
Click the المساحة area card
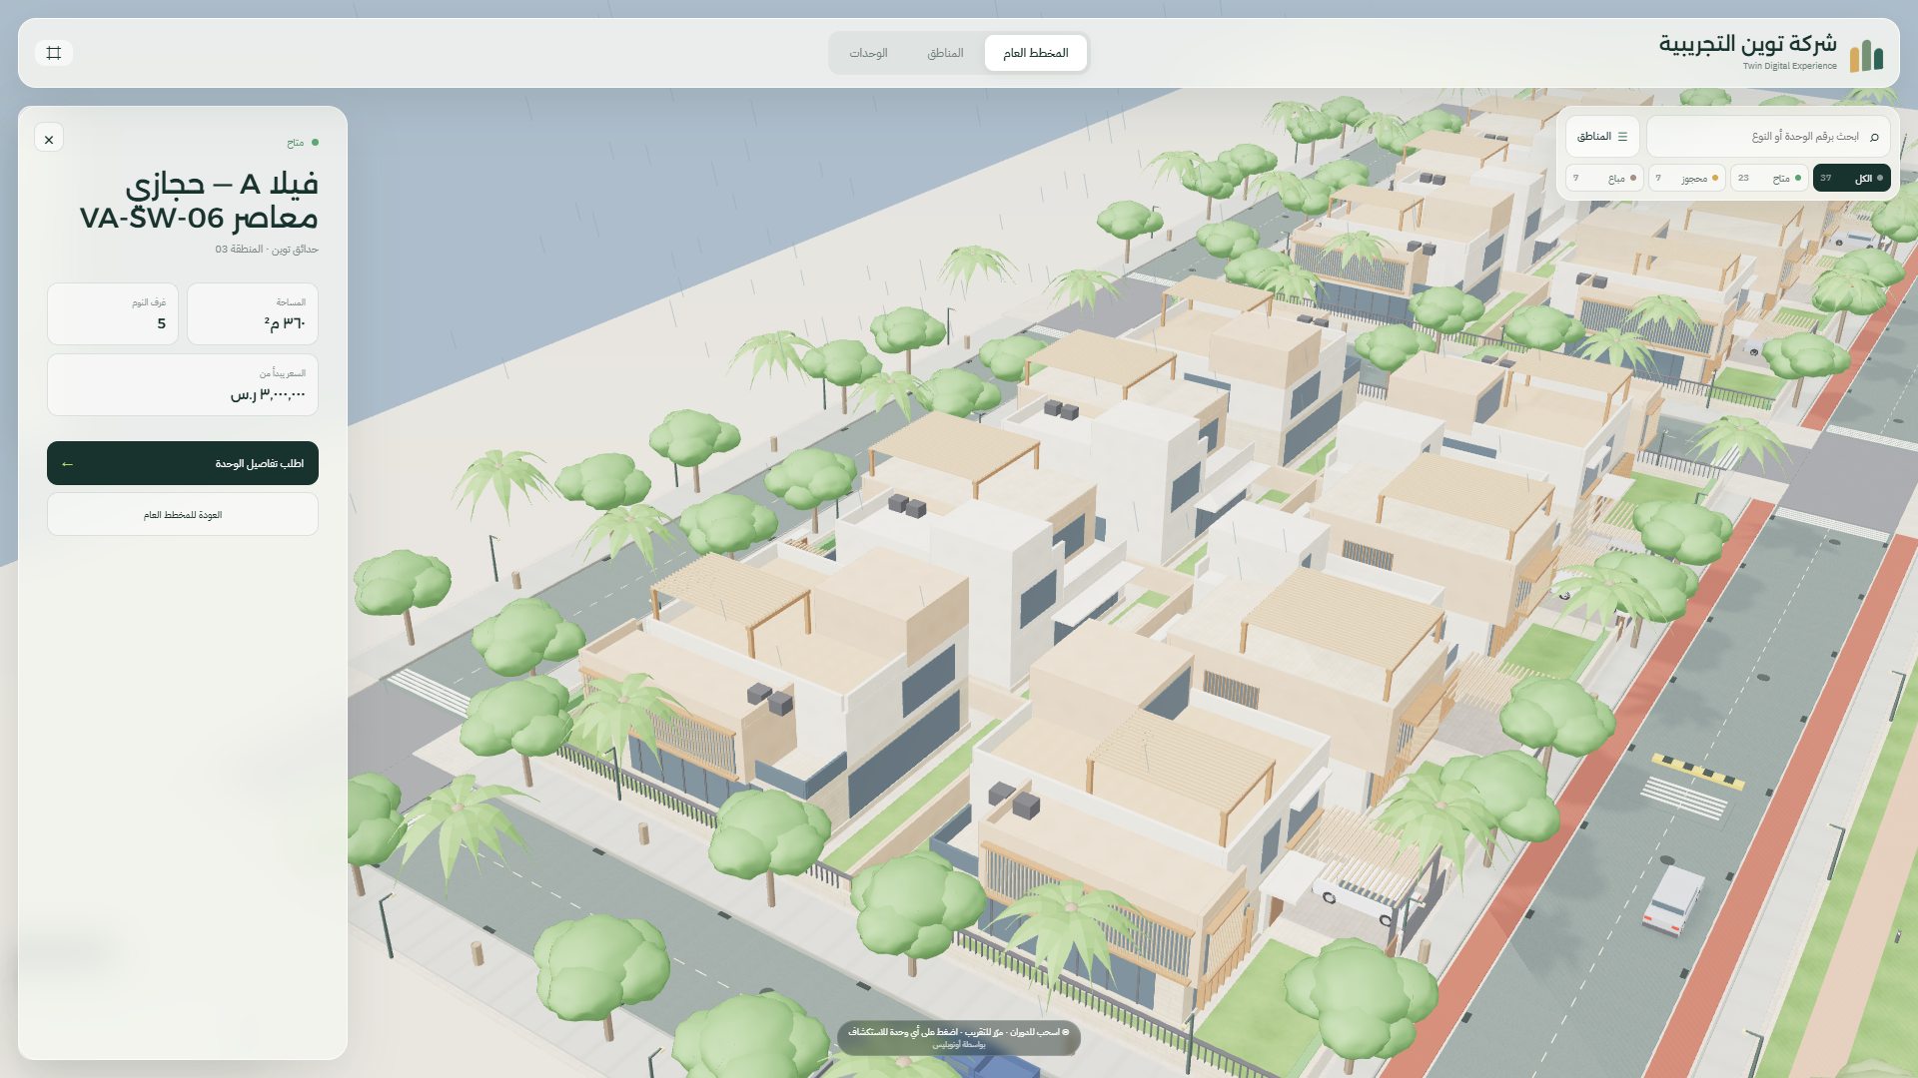pyautogui.click(x=253, y=314)
